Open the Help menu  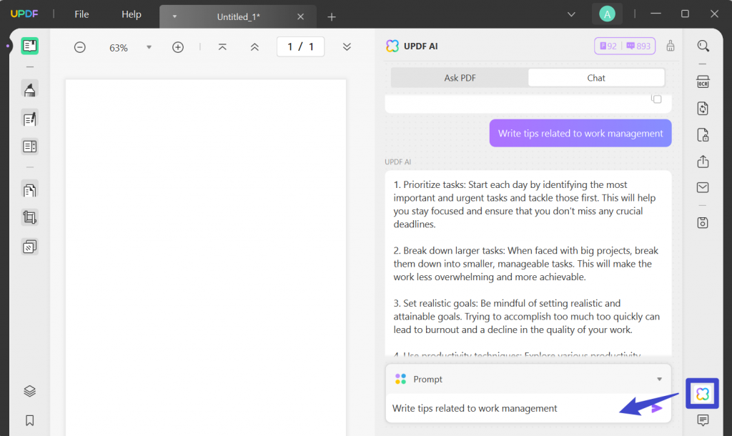click(131, 14)
